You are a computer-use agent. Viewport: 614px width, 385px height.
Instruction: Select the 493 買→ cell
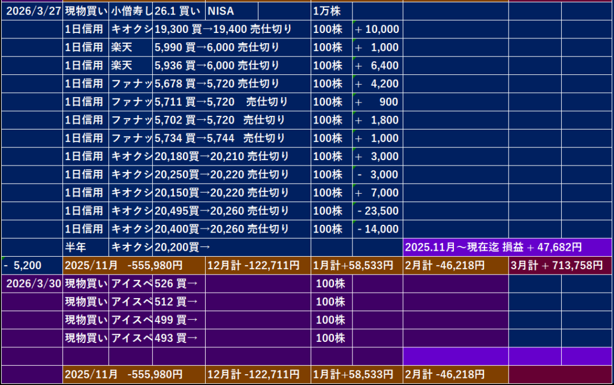(179, 338)
